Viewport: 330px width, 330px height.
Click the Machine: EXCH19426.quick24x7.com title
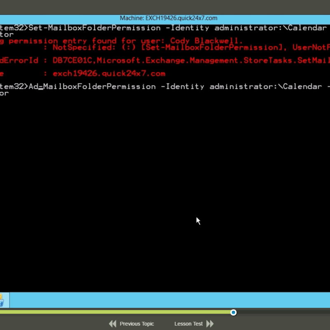168,18
